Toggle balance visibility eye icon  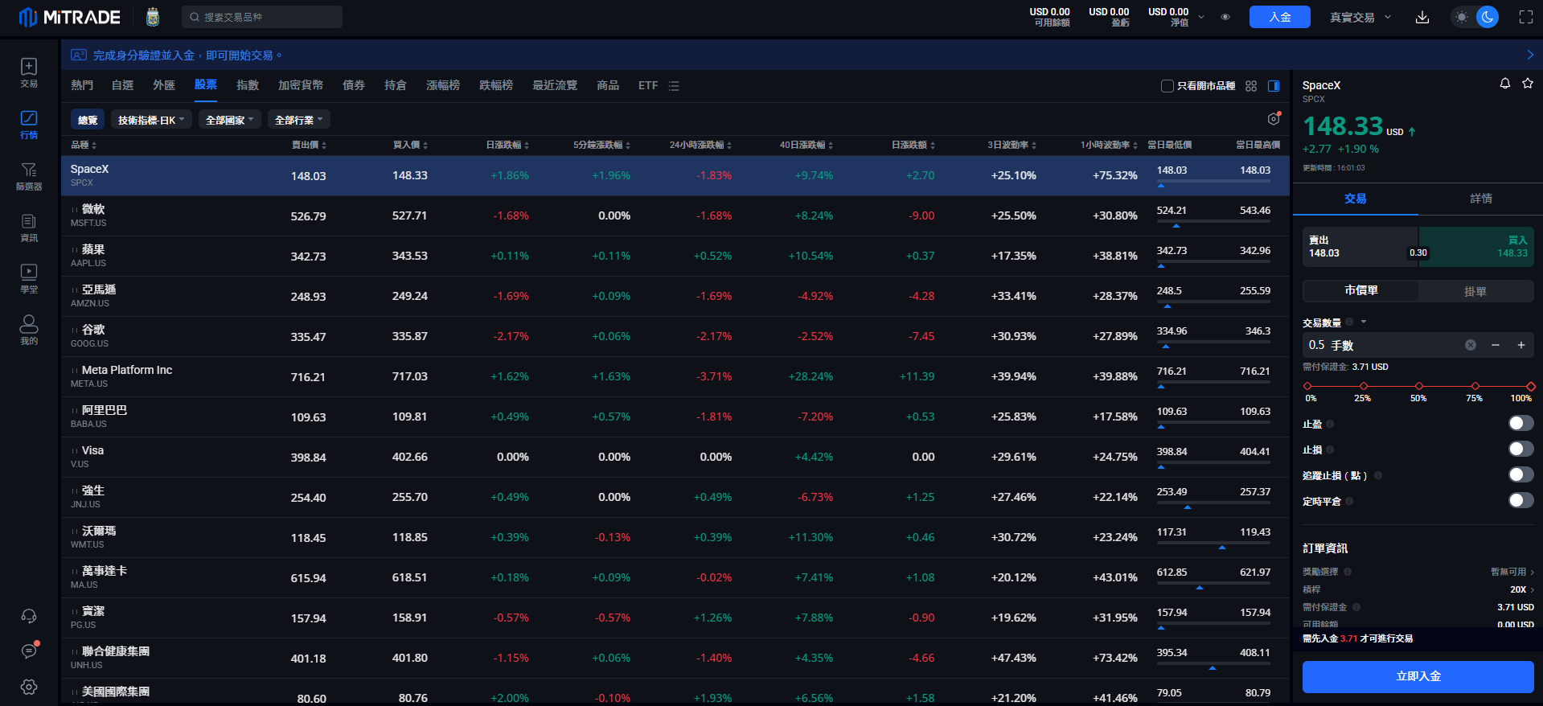pyautogui.click(x=1225, y=17)
